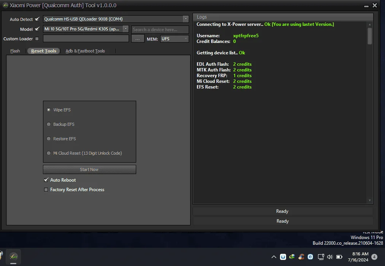Switch to the Adb & Fastboot Tools tab
The width and height of the screenshot is (385, 266).
85,51
